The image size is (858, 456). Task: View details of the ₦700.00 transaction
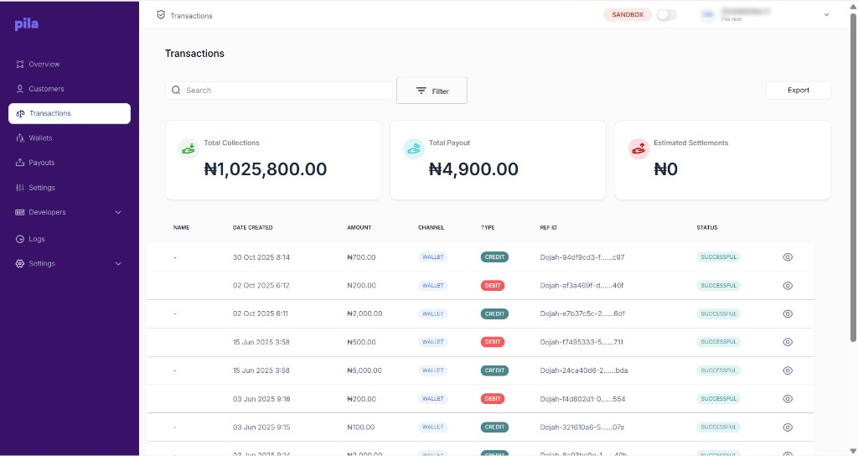pyautogui.click(x=788, y=257)
